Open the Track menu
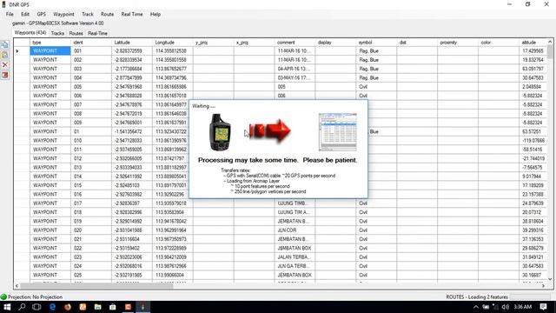Viewport: 556px width, 313px height. click(x=87, y=14)
